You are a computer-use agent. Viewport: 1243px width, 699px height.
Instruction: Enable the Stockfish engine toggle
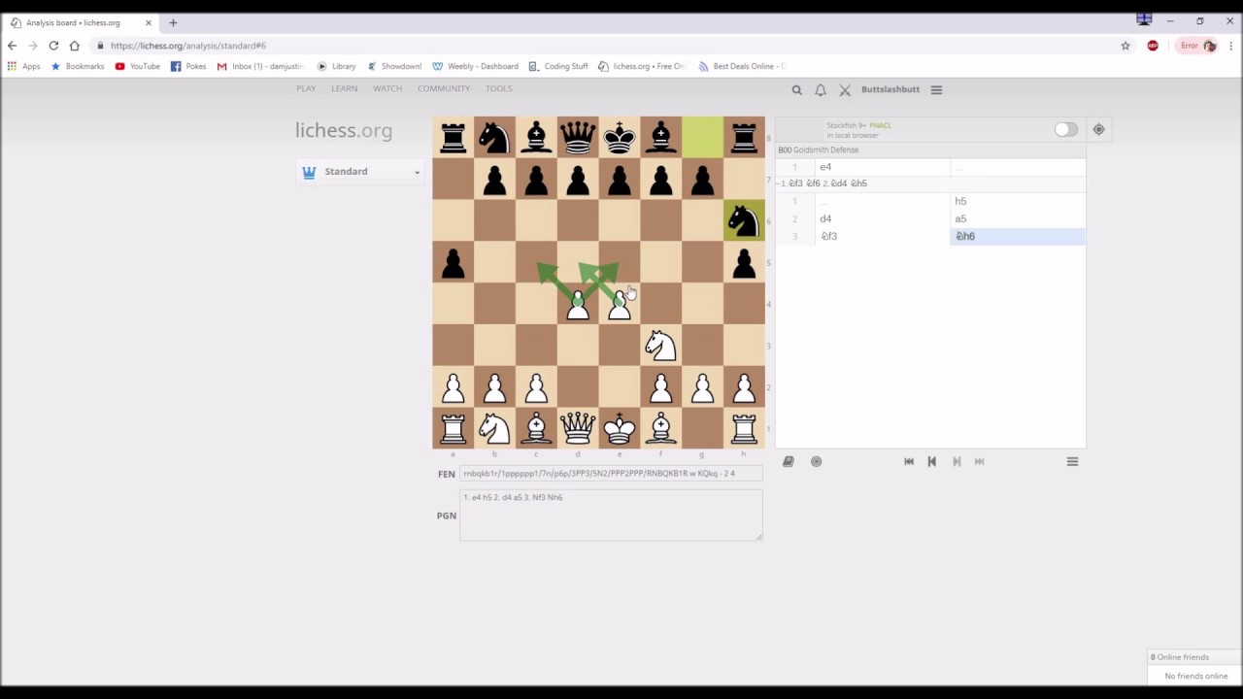[1065, 129]
